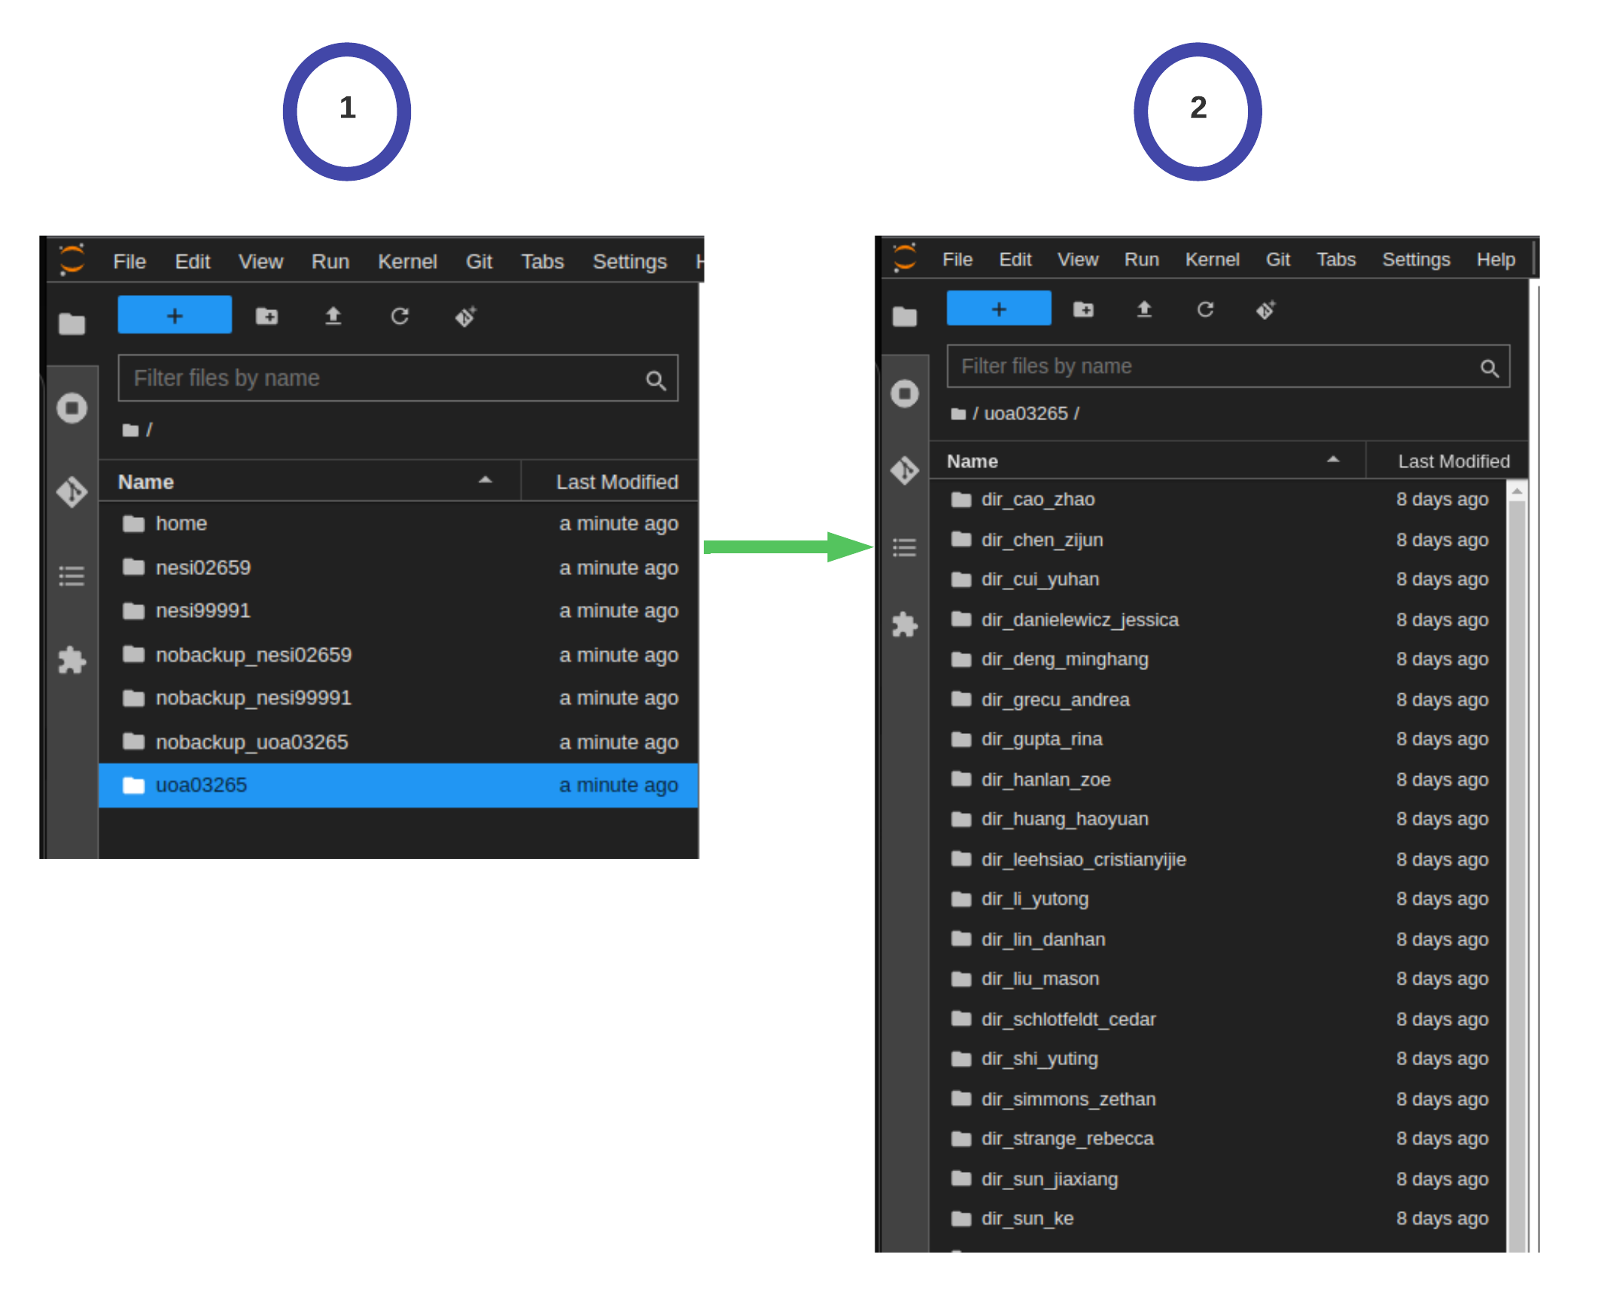Click the blue new launcher plus button in panel 1
1598x1303 pixels.
click(175, 315)
